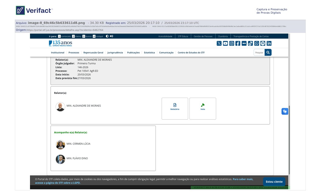Open the STF YouTube channel icon
The image size is (321, 192).
click(x=226, y=43)
